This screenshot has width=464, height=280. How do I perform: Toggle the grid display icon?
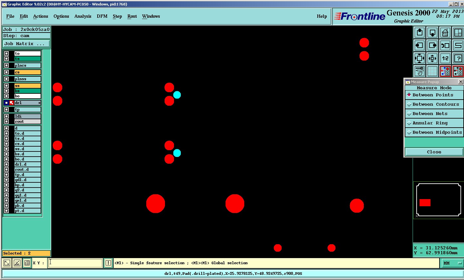pos(432,71)
